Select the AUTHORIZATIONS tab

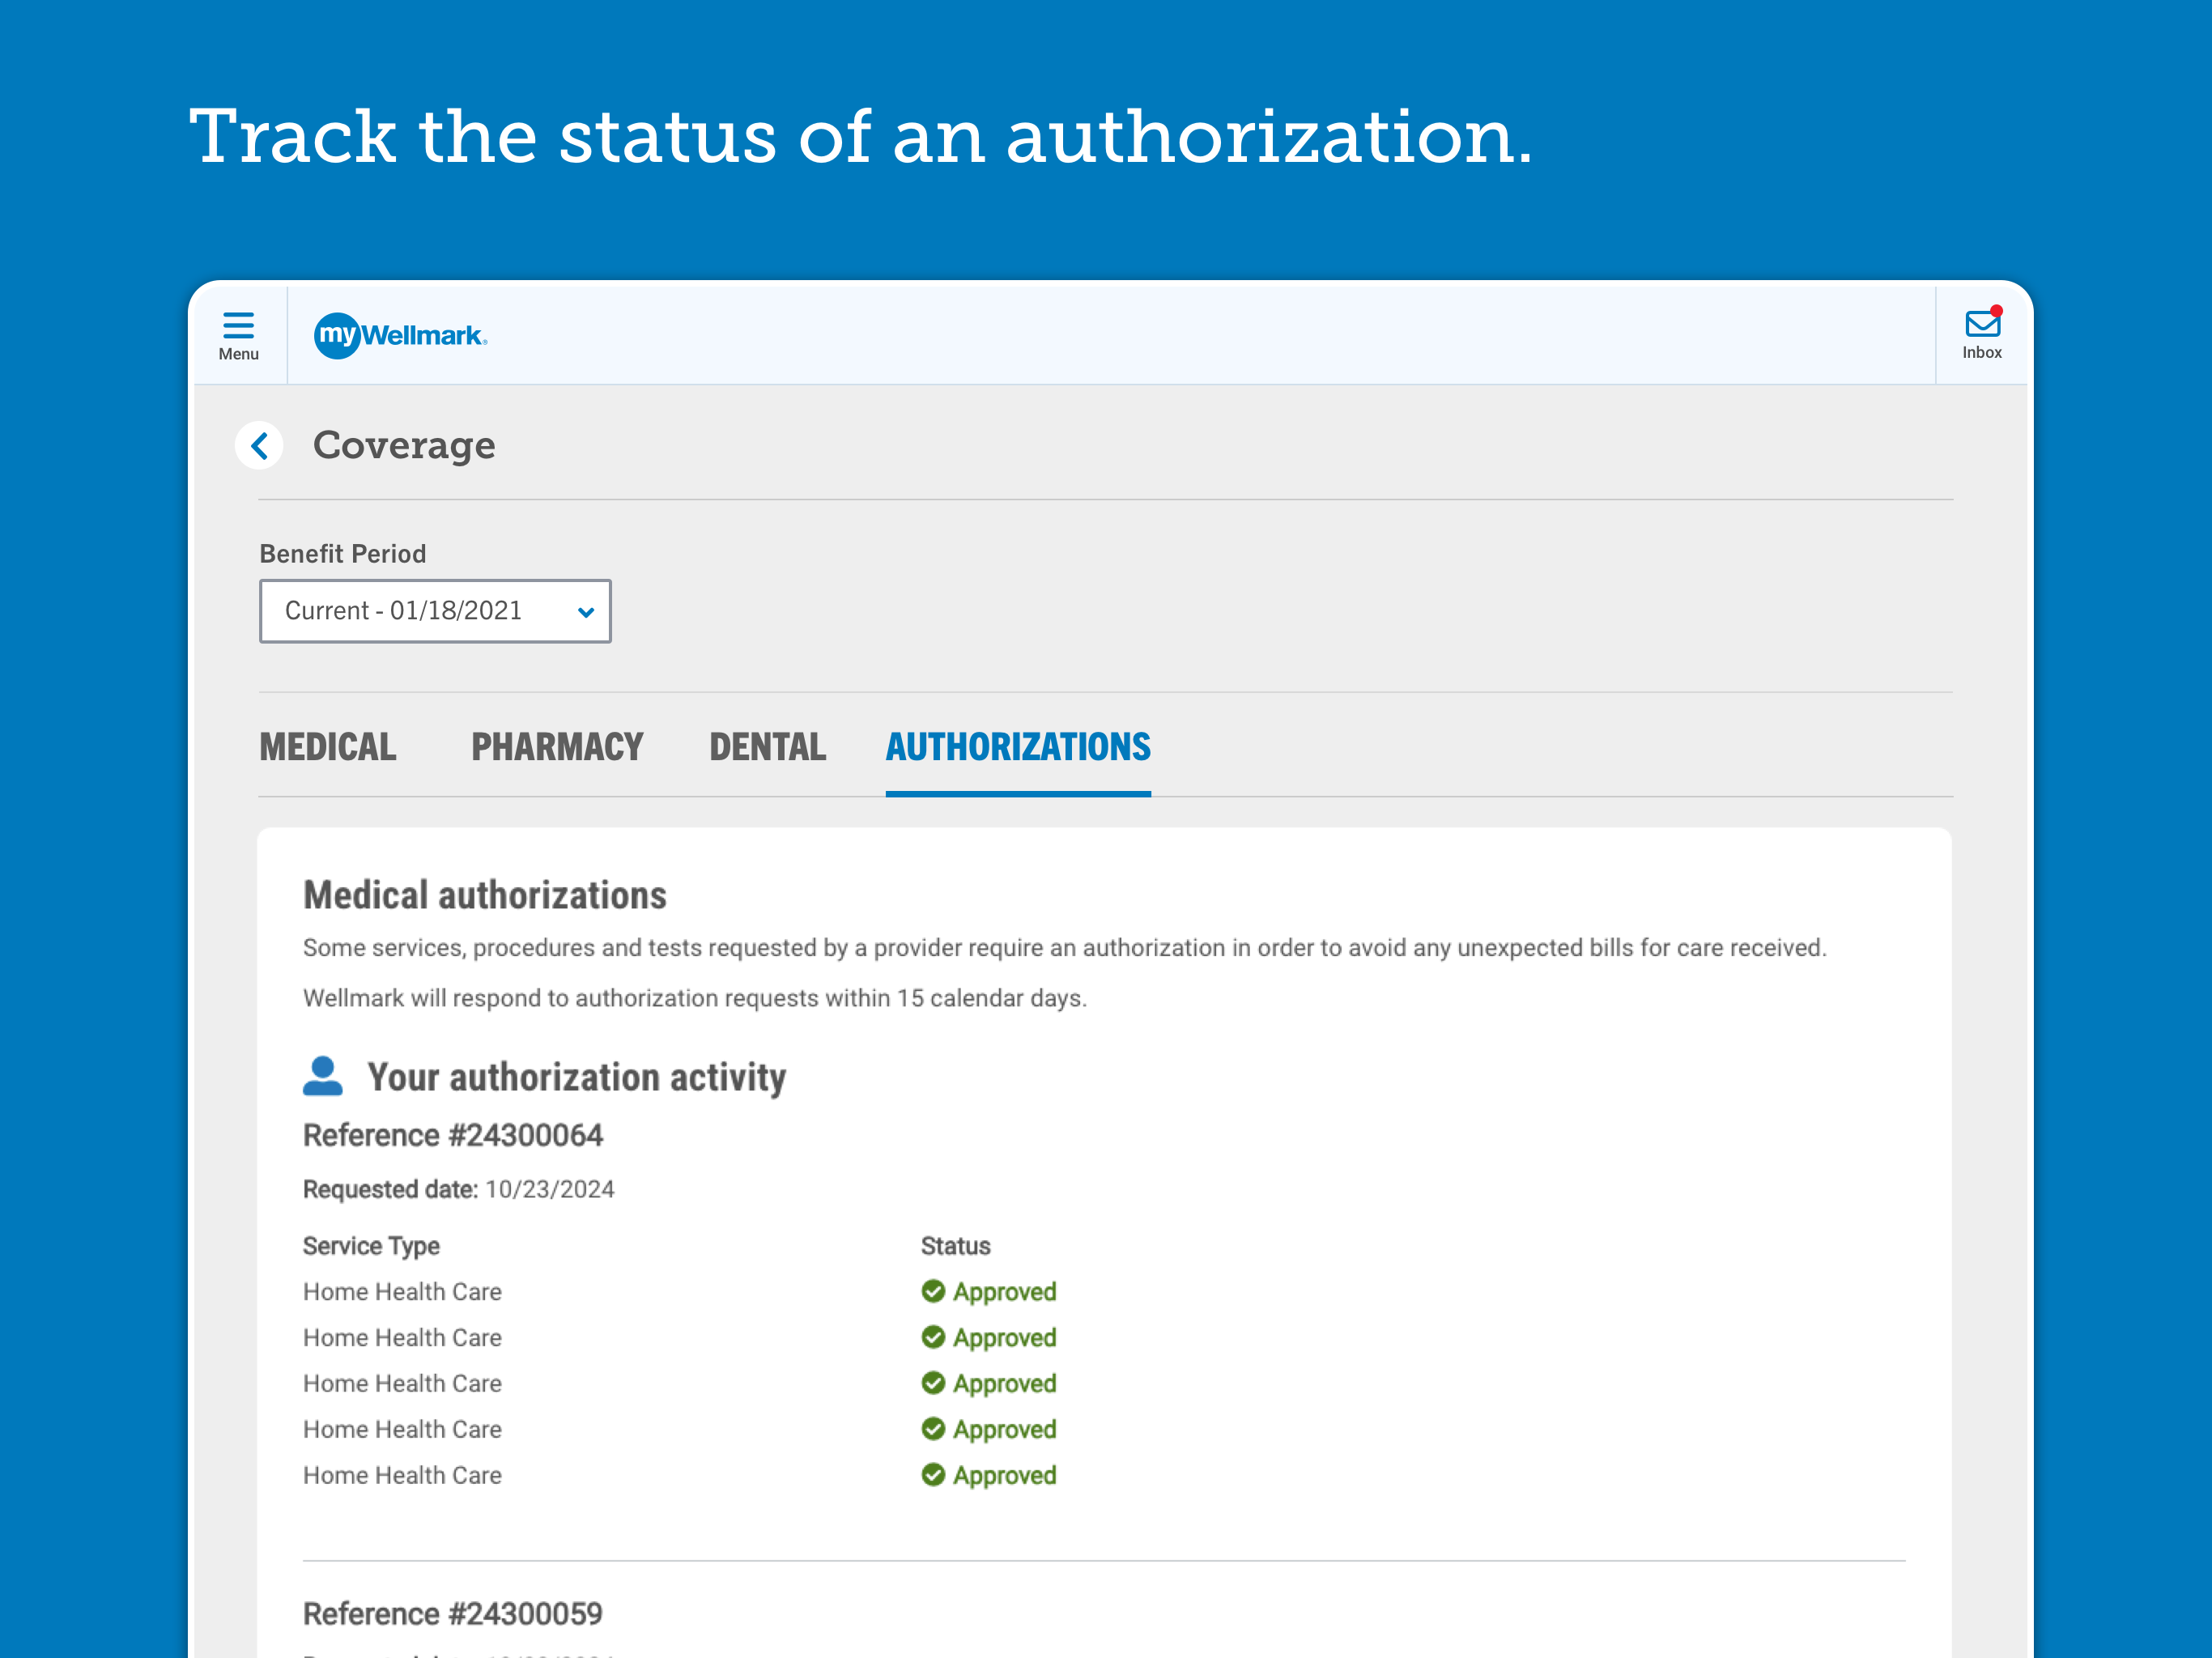click(x=1018, y=747)
